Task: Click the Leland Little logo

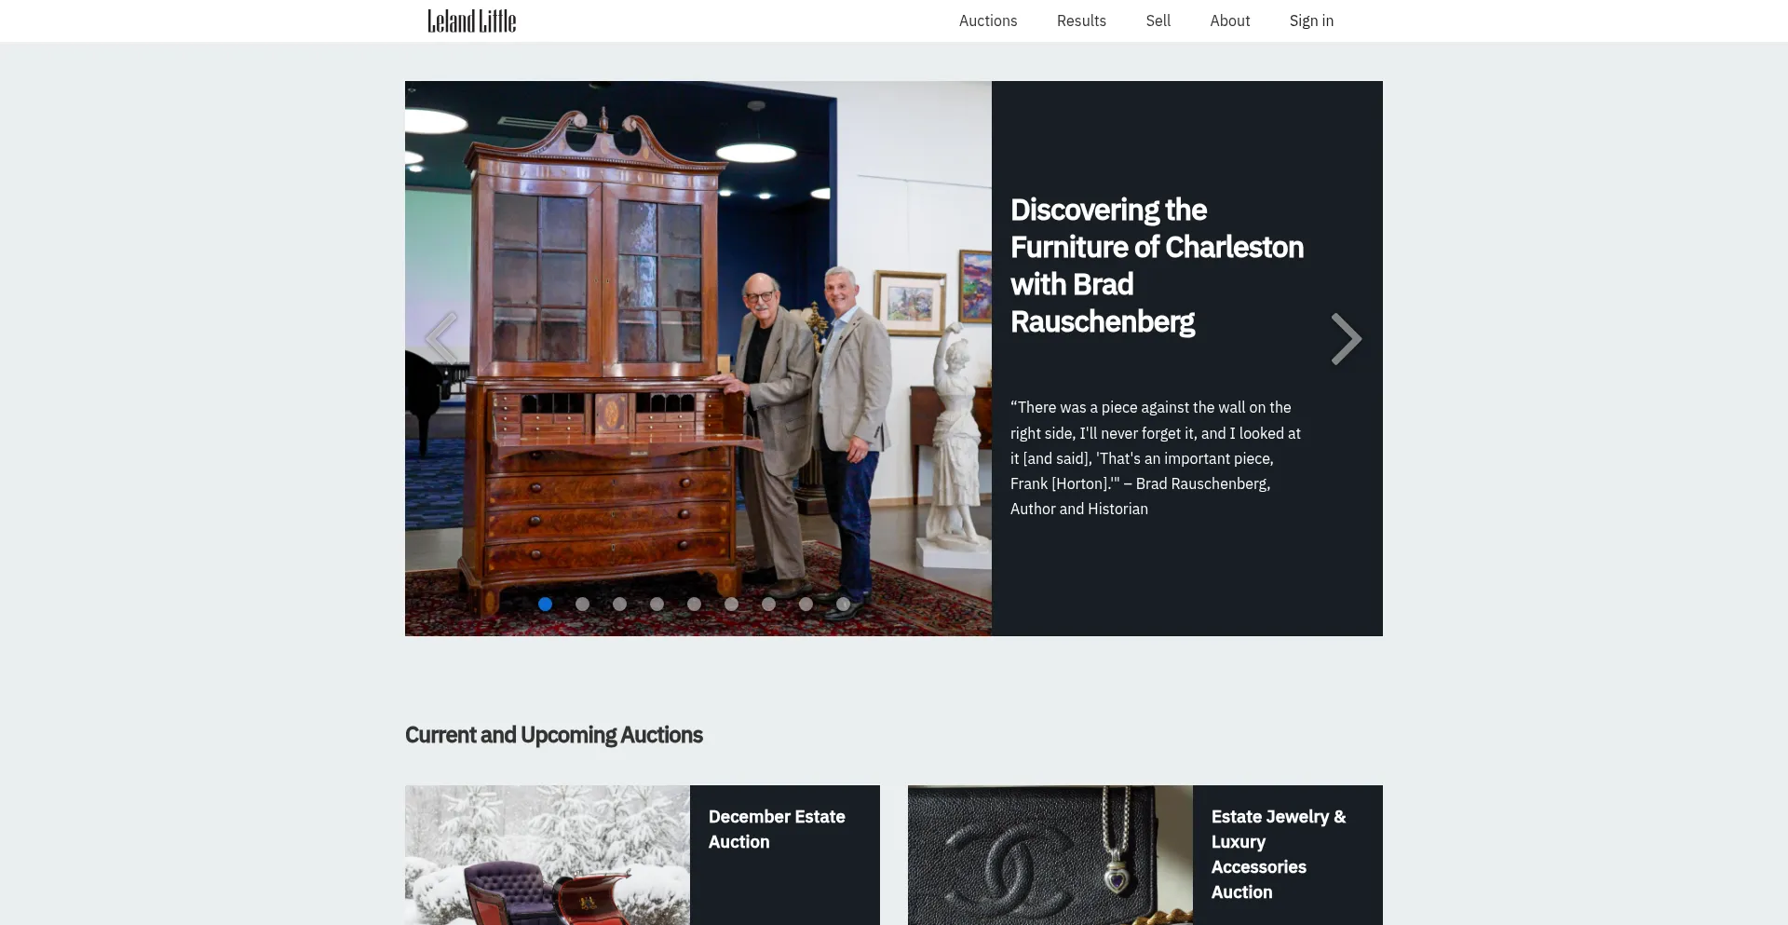Action: point(471,20)
